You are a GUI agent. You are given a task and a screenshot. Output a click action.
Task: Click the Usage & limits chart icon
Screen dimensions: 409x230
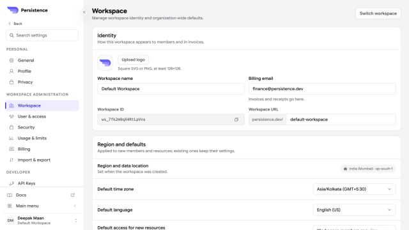point(12,138)
